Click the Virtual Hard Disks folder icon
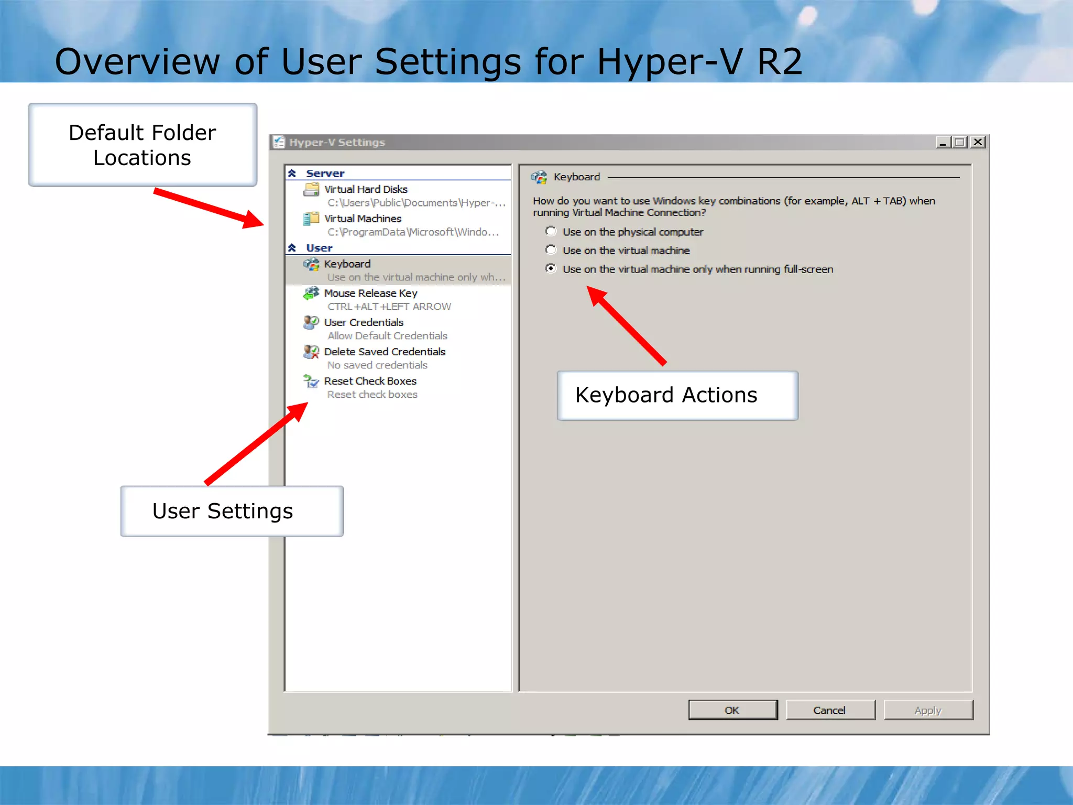 tap(311, 189)
